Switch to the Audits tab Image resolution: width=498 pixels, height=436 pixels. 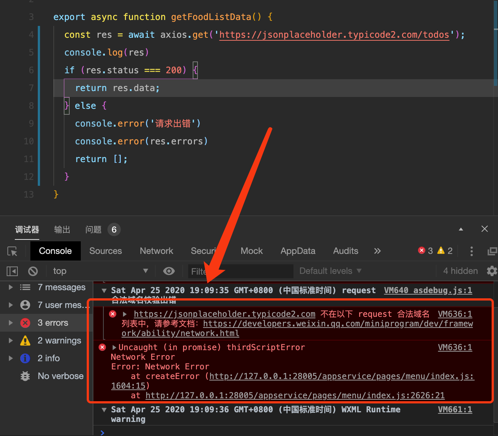coord(346,251)
